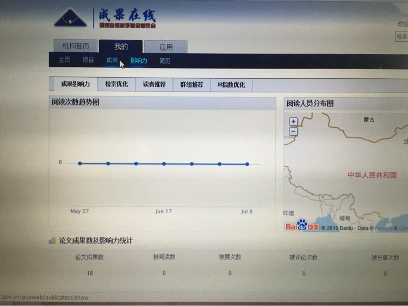Click the 被分享次数 value 0
Image resolution: width=408 pixels, height=306 pixels.
[x=385, y=273]
